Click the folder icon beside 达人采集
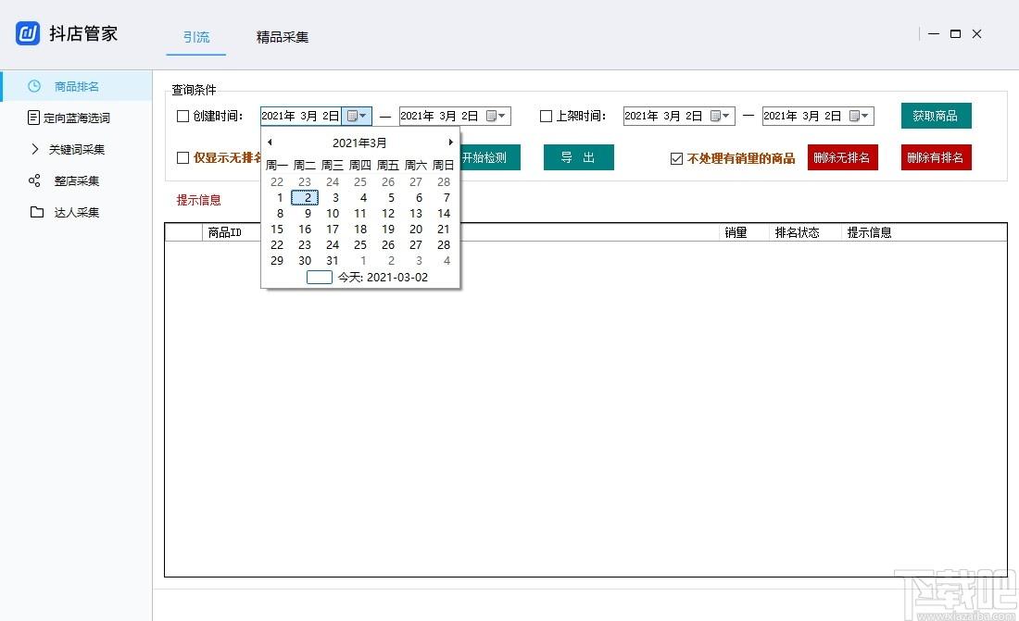This screenshot has height=621, width=1019. (37, 212)
